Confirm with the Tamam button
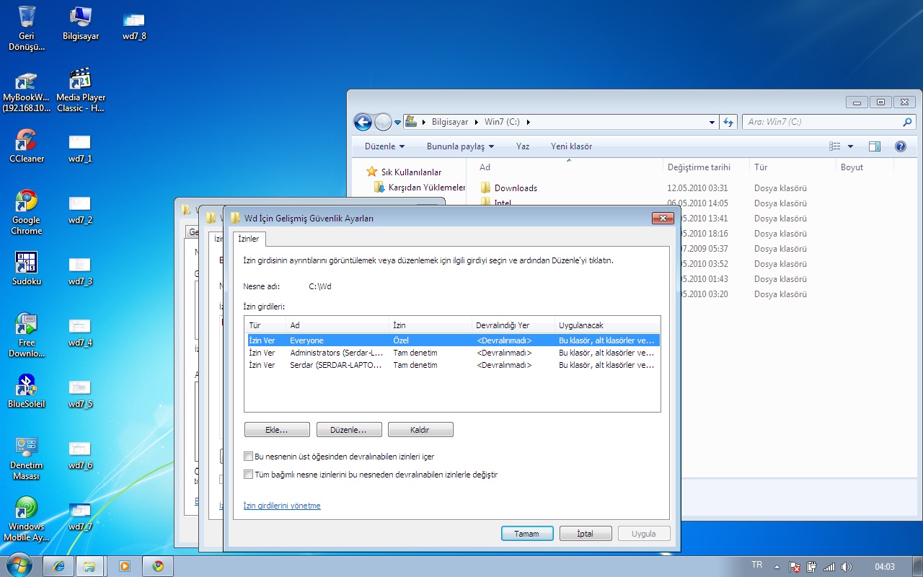The height and width of the screenshot is (577, 923). coord(527,534)
